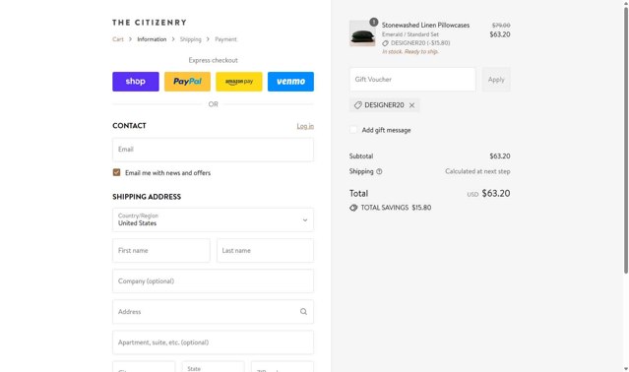Screen dimensions: 629x372
Task: Focus the Company (optional) field
Action: pyautogui.click(x=213, y=281)
